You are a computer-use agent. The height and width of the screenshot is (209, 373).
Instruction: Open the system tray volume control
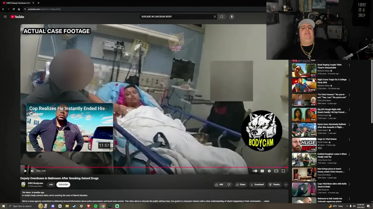pyautogui.click(x=354, y=206)
